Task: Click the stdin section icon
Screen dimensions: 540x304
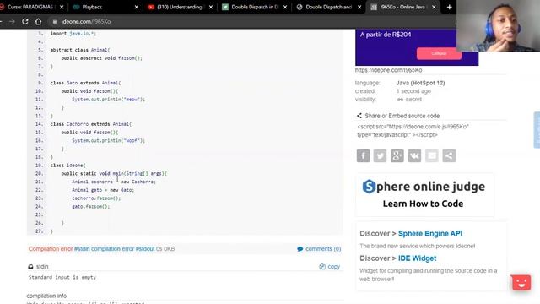Action: point(30,267)
